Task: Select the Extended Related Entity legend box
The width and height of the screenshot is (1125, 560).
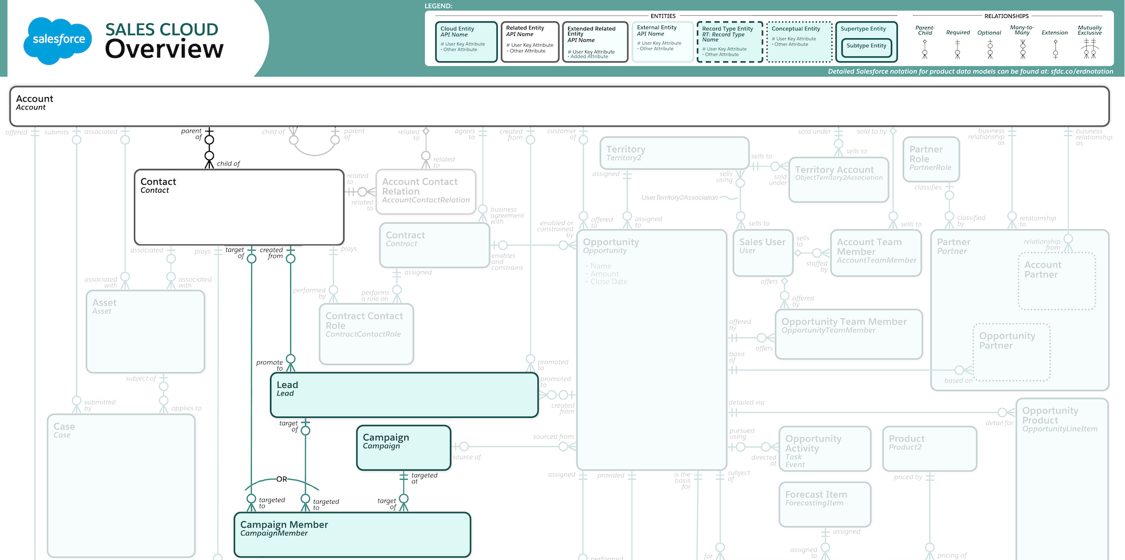Action: click(595, 42)
